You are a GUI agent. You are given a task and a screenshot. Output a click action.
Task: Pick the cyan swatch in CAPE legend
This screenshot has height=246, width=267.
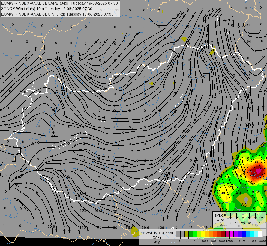coord(252,234)
